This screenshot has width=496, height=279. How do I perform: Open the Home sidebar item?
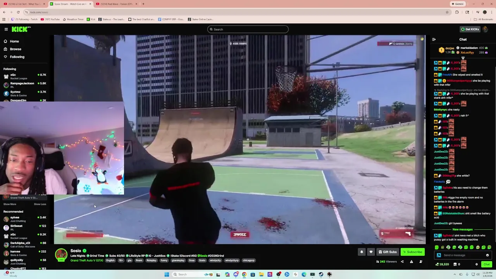point(14,41)
